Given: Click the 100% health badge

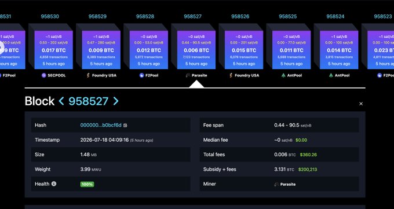Looking at the screenshot, I should click(87, 184).
